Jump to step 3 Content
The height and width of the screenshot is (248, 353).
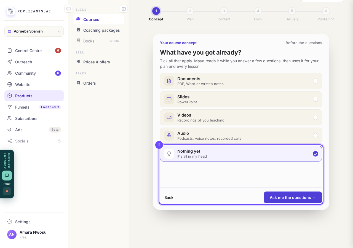tap(224, 11)
